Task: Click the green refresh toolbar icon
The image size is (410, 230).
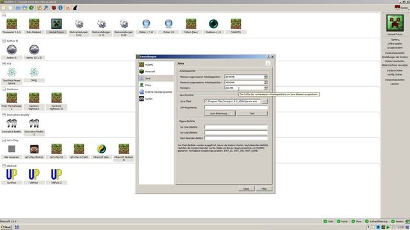Action: [x=31, y=8]
